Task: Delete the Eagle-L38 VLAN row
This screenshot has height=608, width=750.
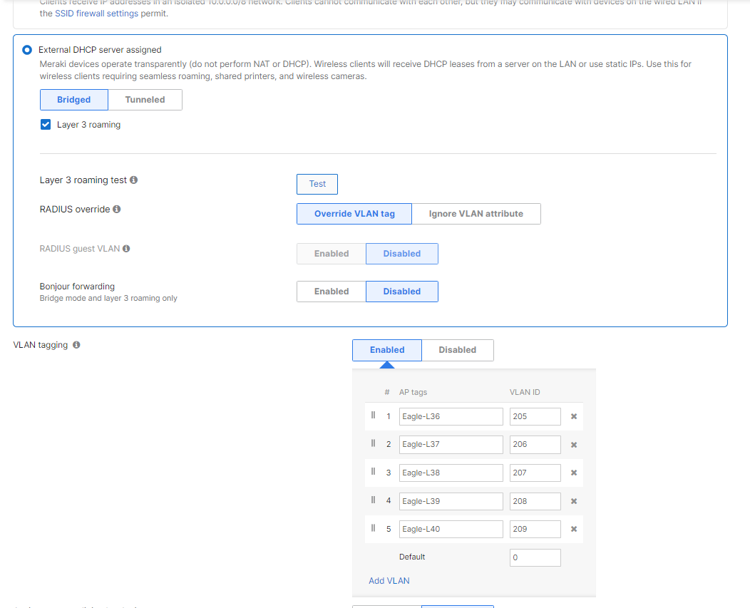Action: 574,473
